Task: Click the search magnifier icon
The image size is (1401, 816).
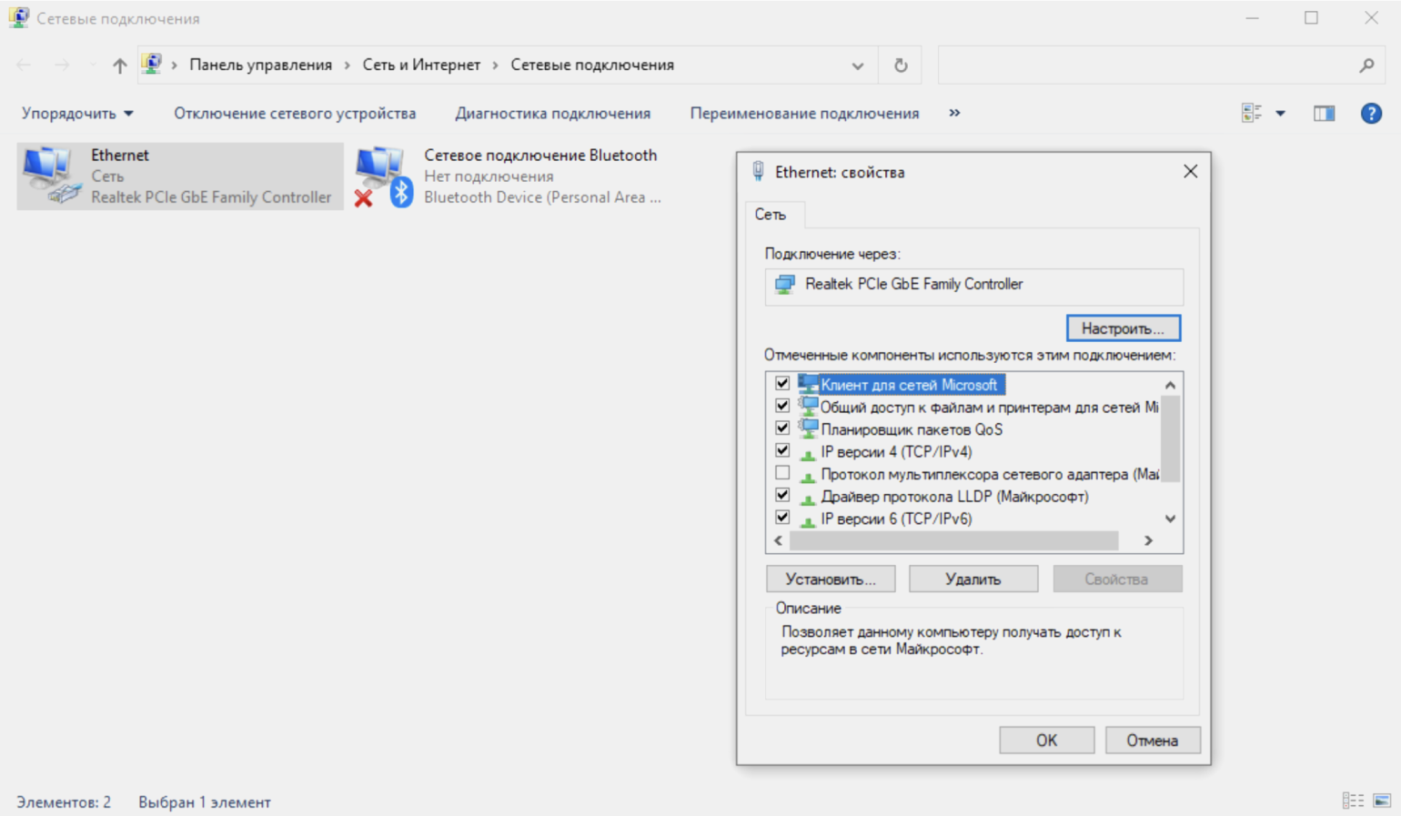Action: tap(1366, 65)
